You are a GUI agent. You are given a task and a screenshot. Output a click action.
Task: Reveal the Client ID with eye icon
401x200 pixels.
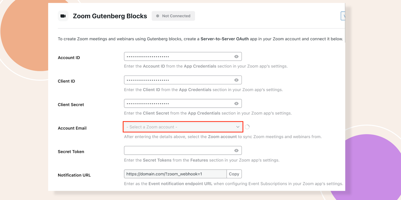coord(236,80)
